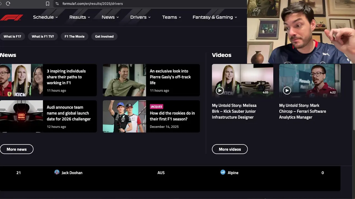
Task: Click the Videos section heading
Action: (x=222, y=55)
